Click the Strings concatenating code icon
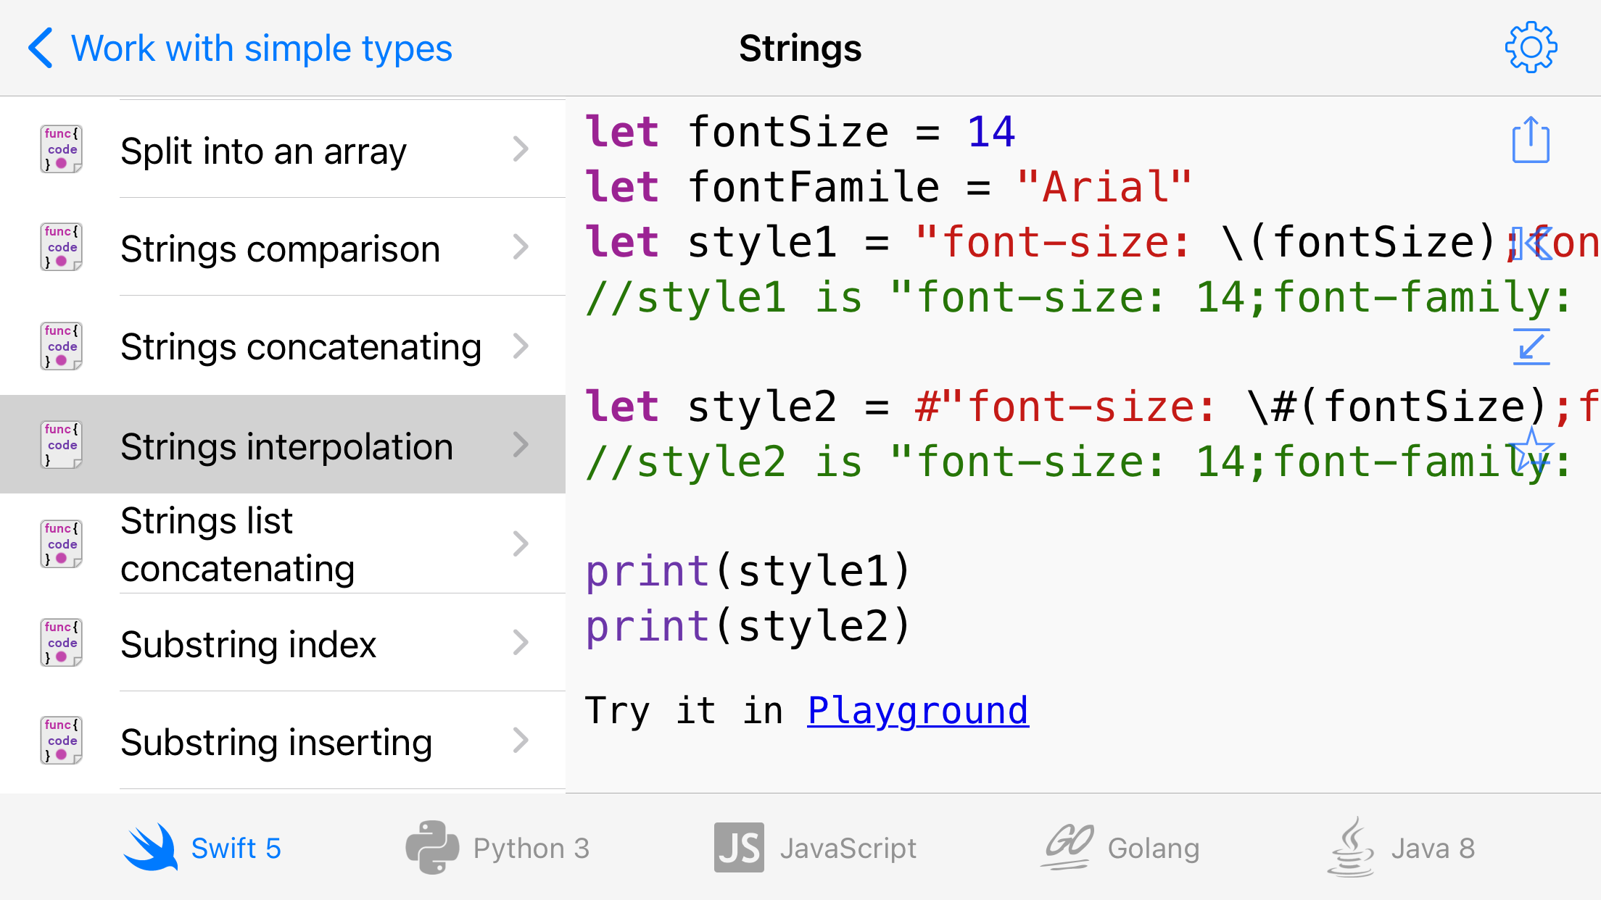Image resolution: width=1601 pixels, height=900 pixels. [61, 346]
